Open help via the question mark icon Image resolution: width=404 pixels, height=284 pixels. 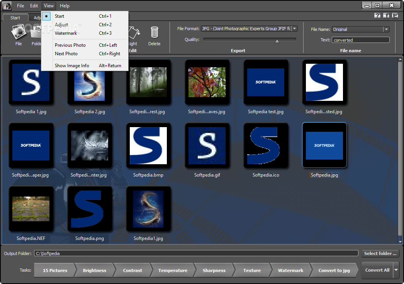click(377, 16)
